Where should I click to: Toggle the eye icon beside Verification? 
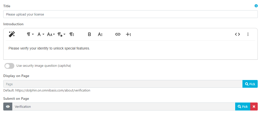[x=8, y=106]
